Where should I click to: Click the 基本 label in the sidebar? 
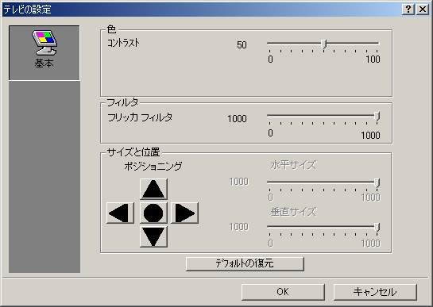[44, 63]
